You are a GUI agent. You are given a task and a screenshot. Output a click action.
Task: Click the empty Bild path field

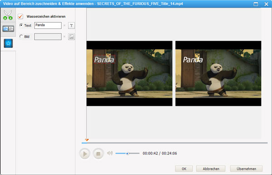point(48,37)
